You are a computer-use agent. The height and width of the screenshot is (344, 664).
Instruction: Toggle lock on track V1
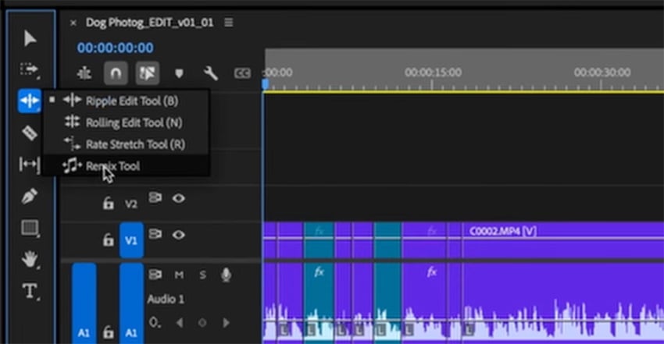pos(109,239)
